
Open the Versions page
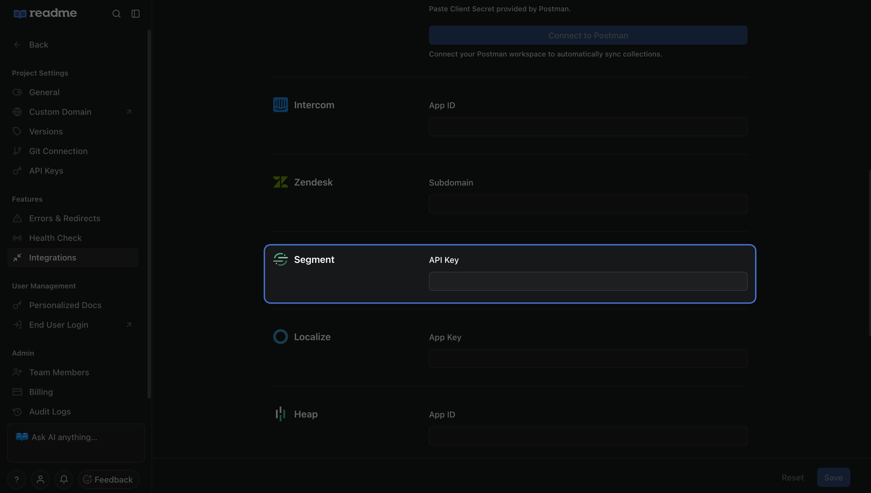click(73, 131)
